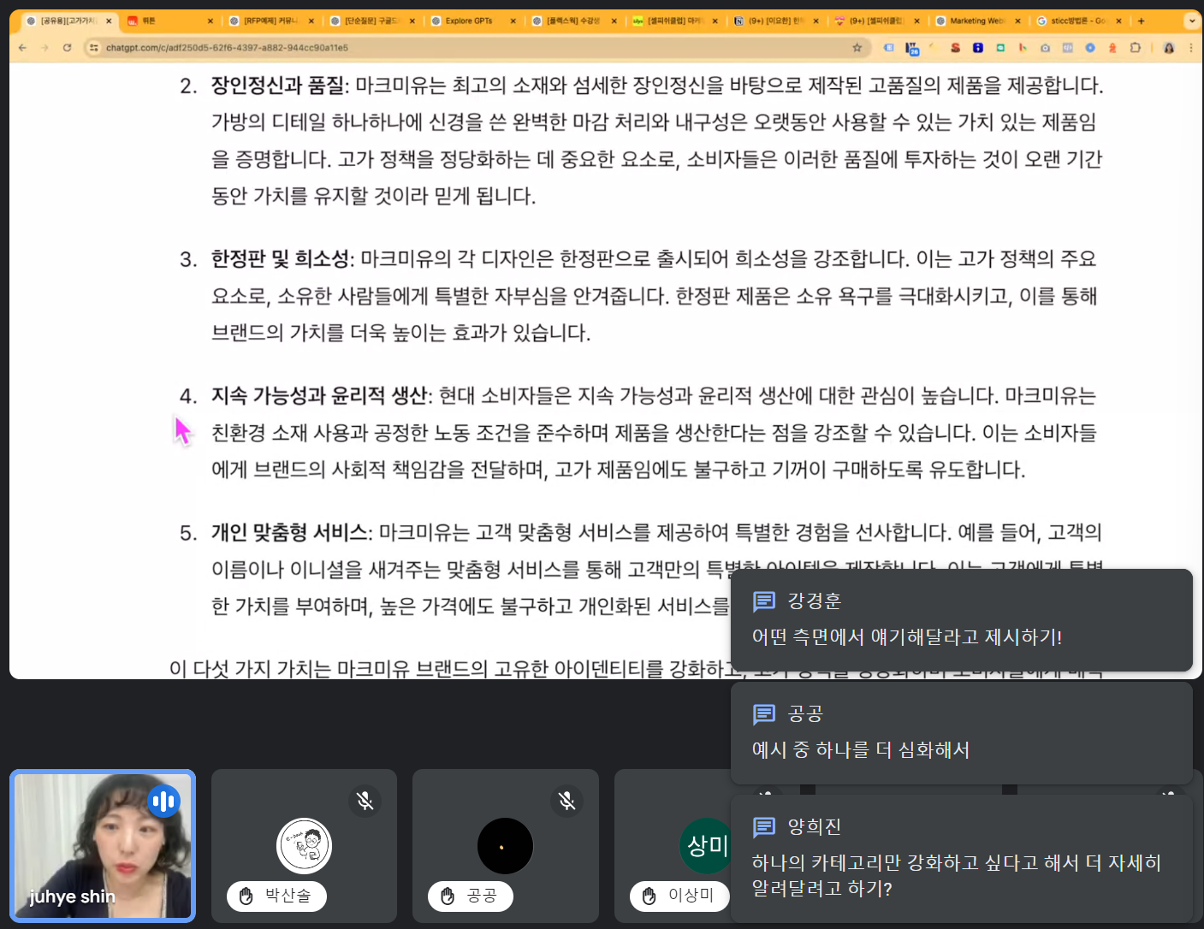Close the Marketing Web tab
The image size is (1204, 929).
click(x=1017, y=21)
